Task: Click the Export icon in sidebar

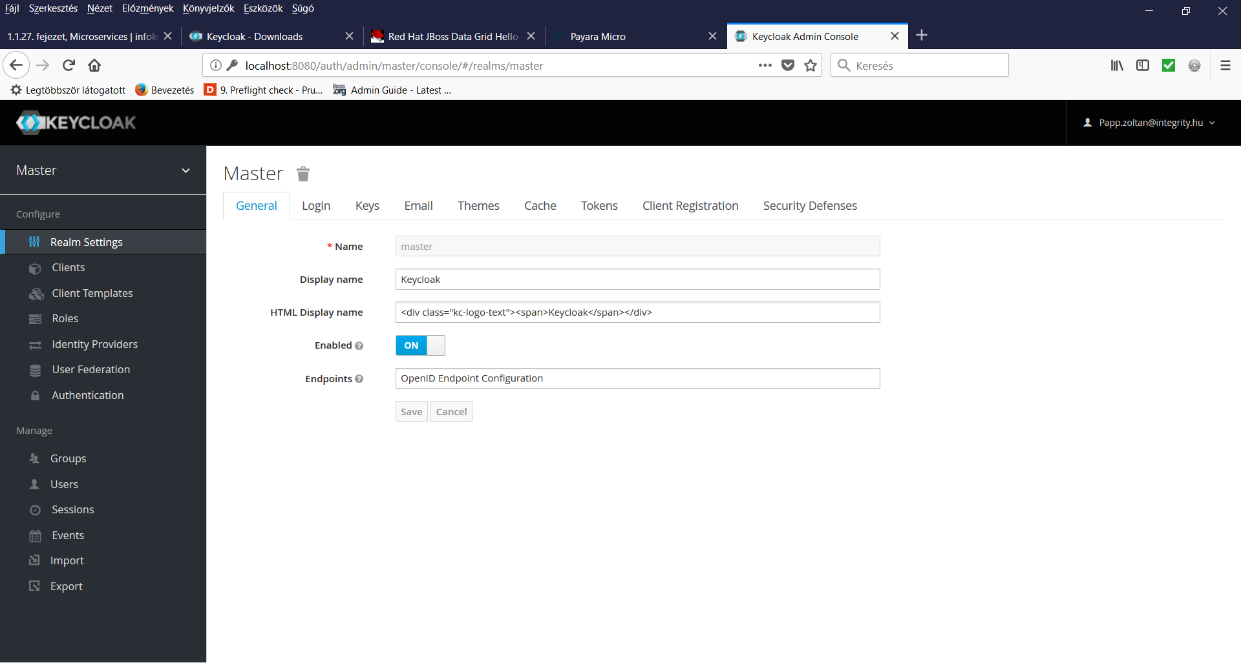Action: [34, 586]
